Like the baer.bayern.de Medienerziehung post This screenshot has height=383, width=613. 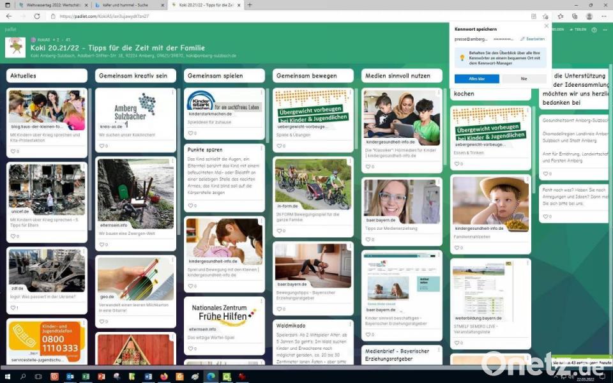tap(368, 239)
